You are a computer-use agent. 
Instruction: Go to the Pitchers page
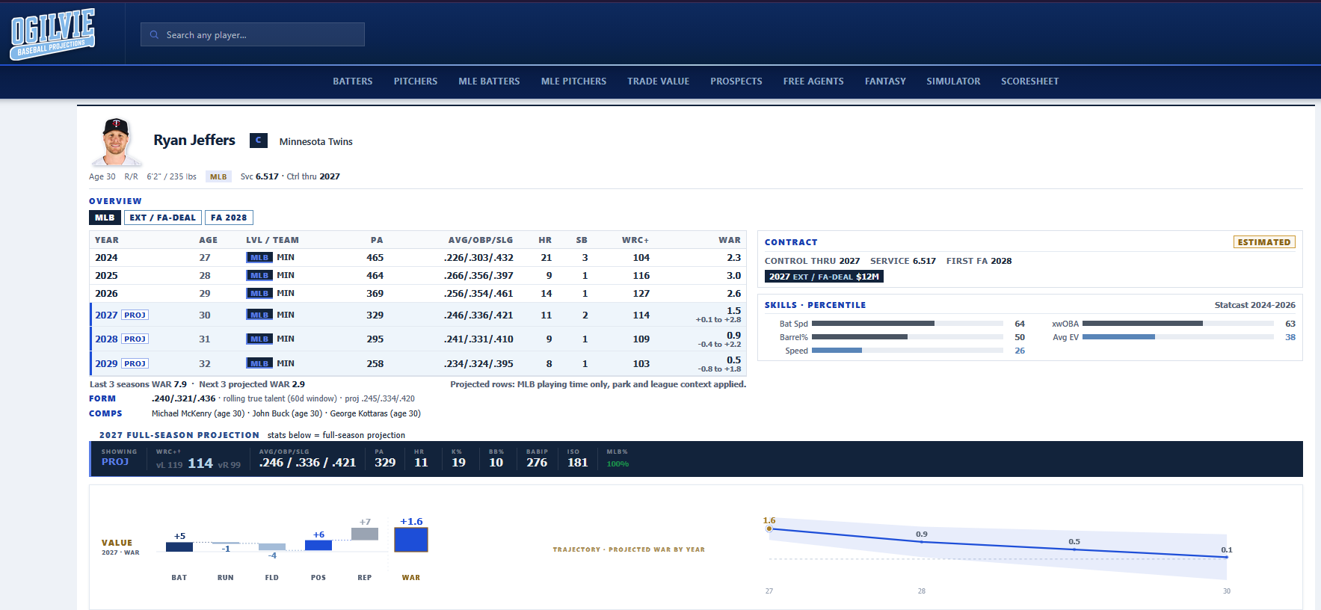(416, 81)
